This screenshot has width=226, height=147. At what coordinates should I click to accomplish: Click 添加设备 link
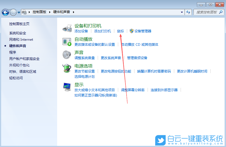point(81,31)
